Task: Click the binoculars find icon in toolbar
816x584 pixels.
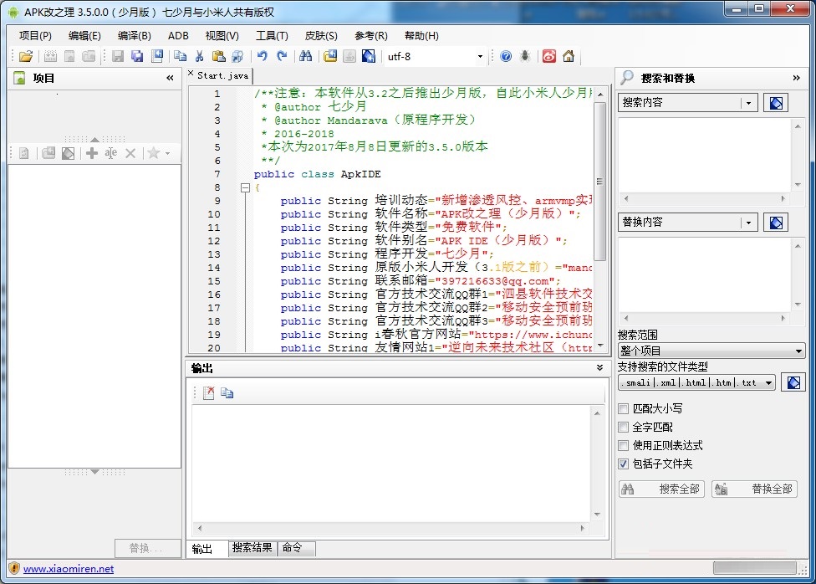Action: [x=306, y=56]
